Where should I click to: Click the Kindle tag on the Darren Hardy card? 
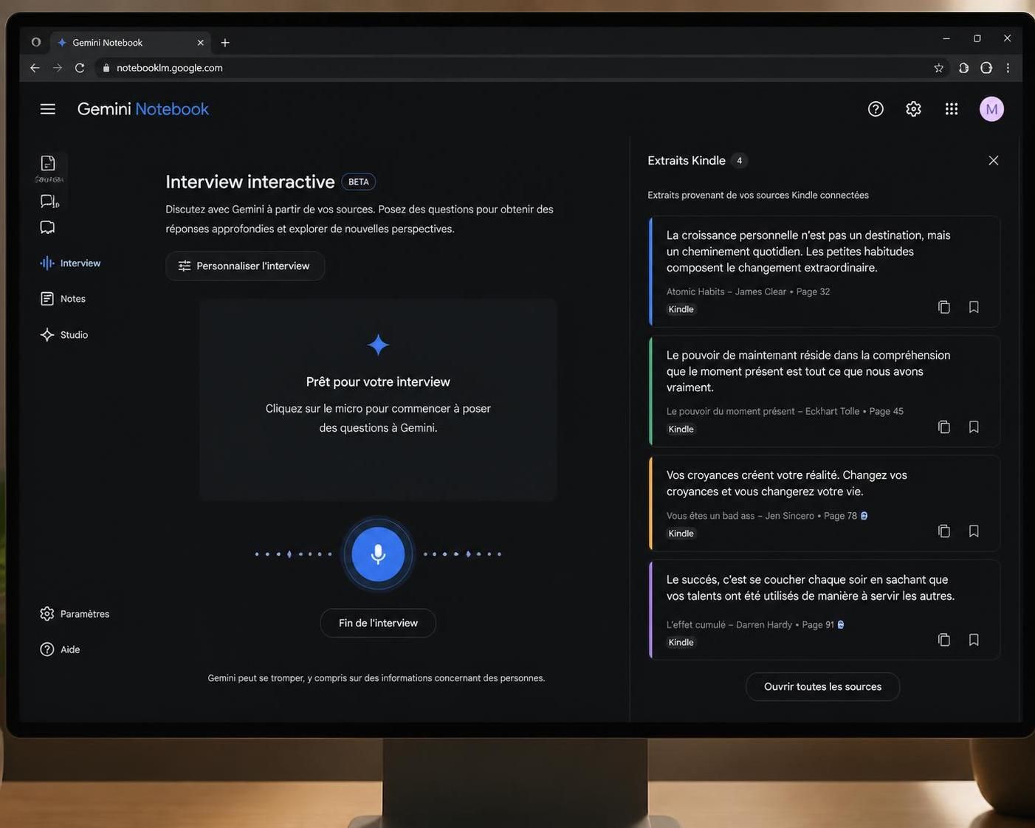coord(681,643)
